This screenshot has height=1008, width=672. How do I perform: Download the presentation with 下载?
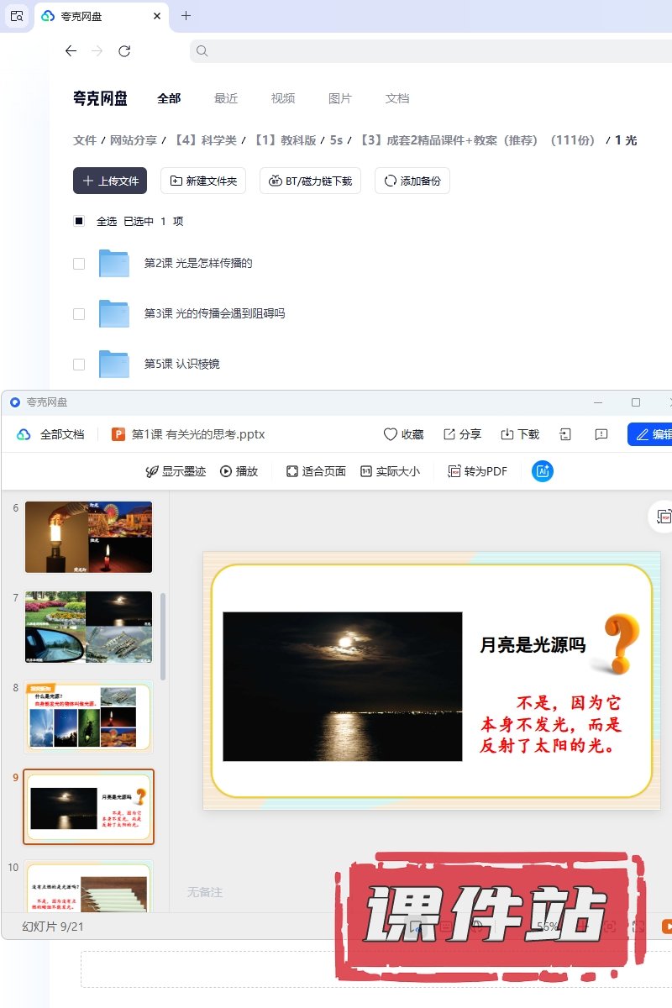[x=520, y=434]
